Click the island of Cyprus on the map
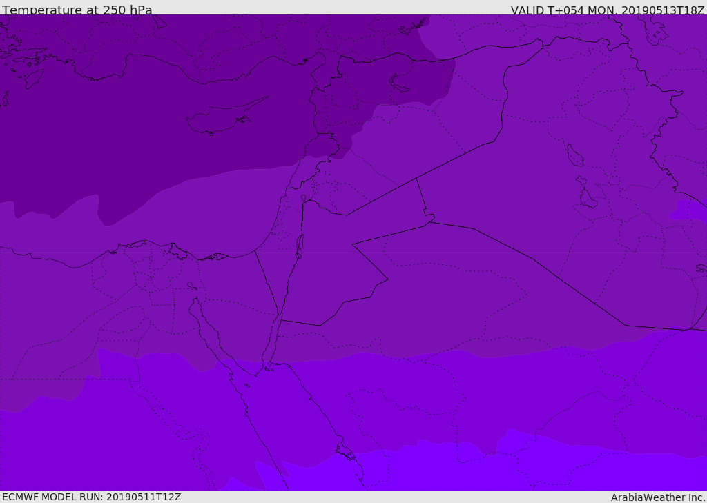Image resolution: width=707 pixels, height=503 pixels. tap(226, 117)
